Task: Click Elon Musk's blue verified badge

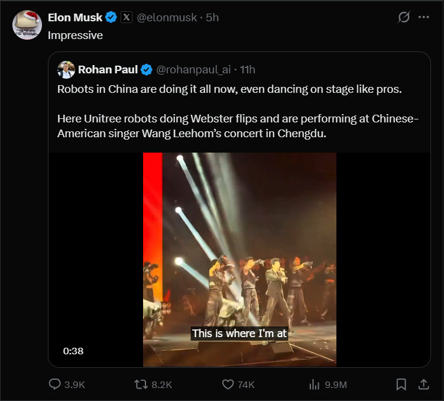Action: coord(111,18)
